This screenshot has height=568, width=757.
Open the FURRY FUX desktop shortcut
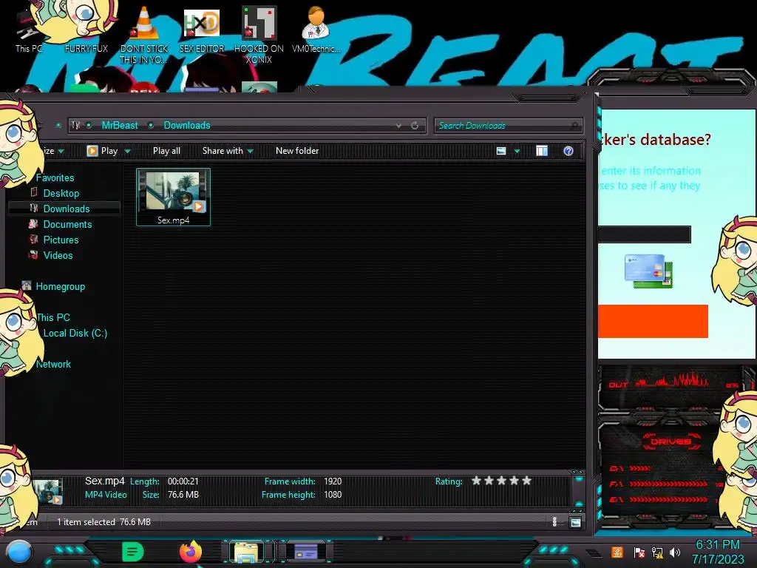click(86, 29)
